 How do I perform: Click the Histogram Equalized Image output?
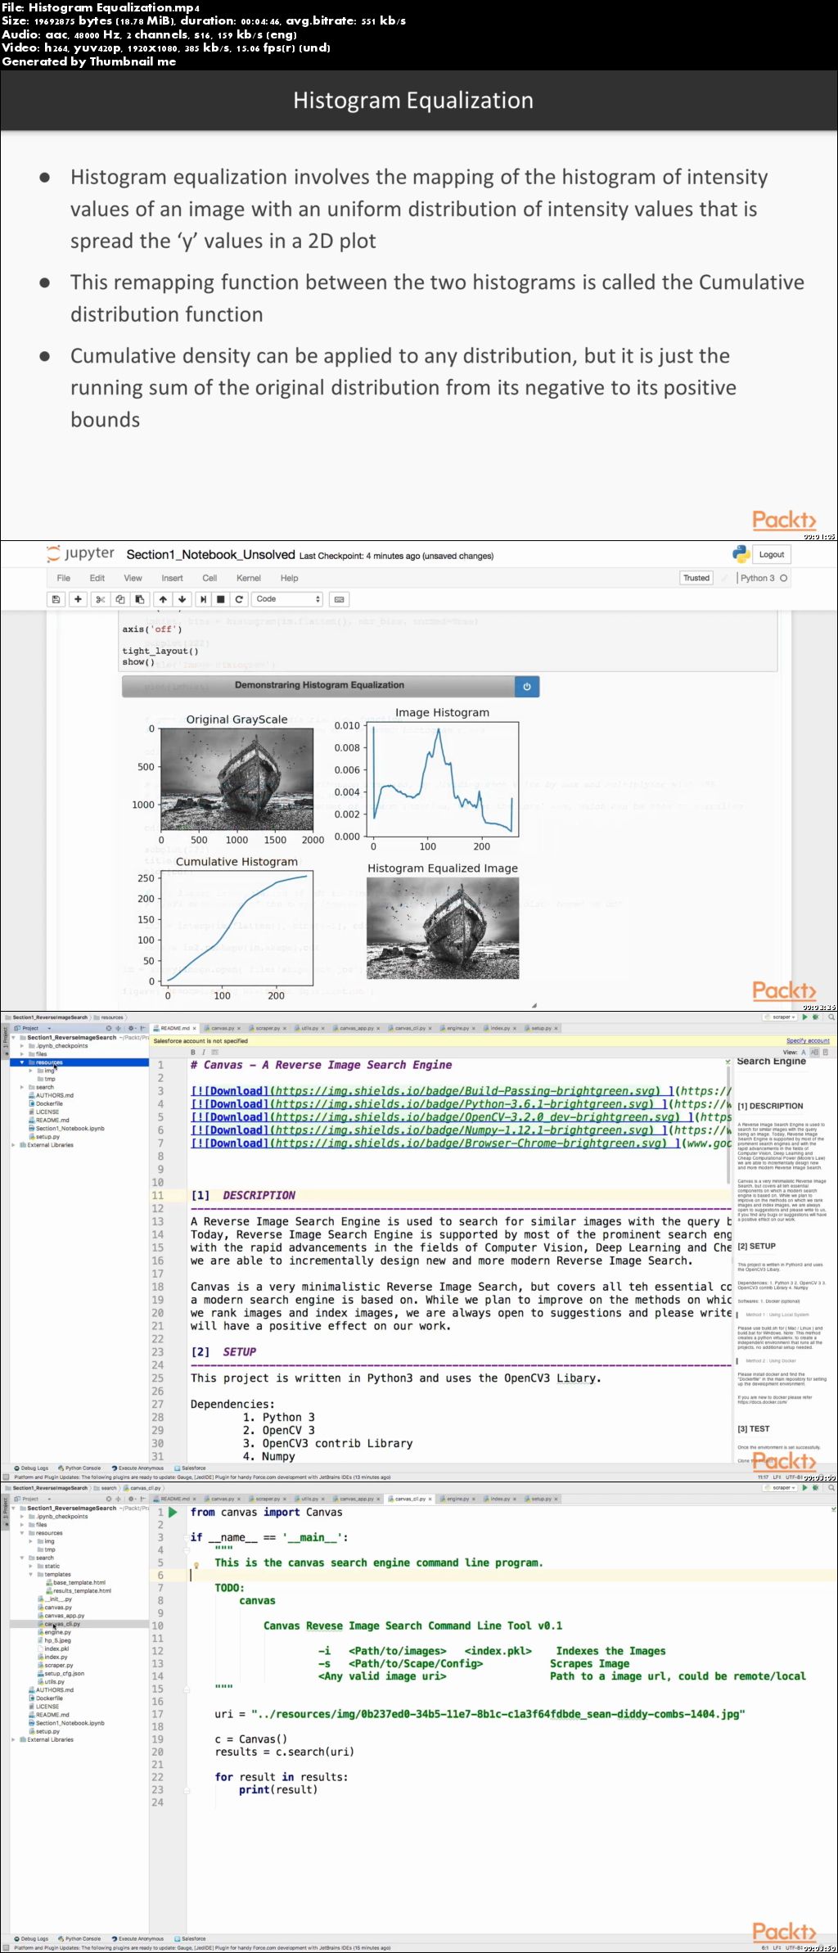pos(443,928)
